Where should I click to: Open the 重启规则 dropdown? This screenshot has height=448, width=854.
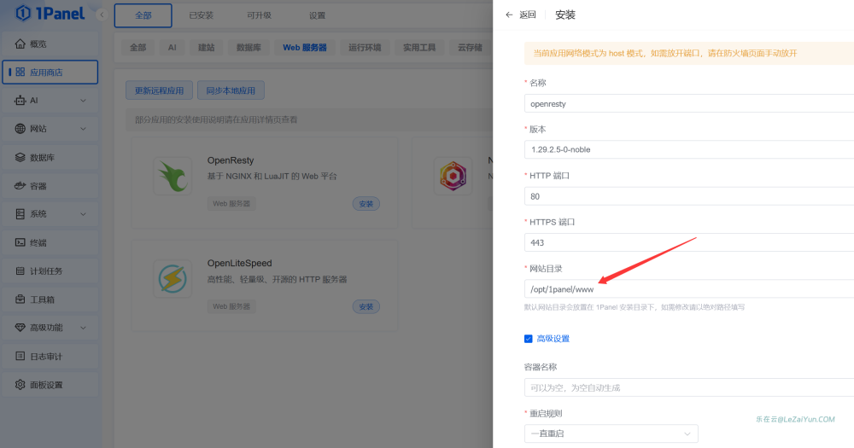(611, 433)
